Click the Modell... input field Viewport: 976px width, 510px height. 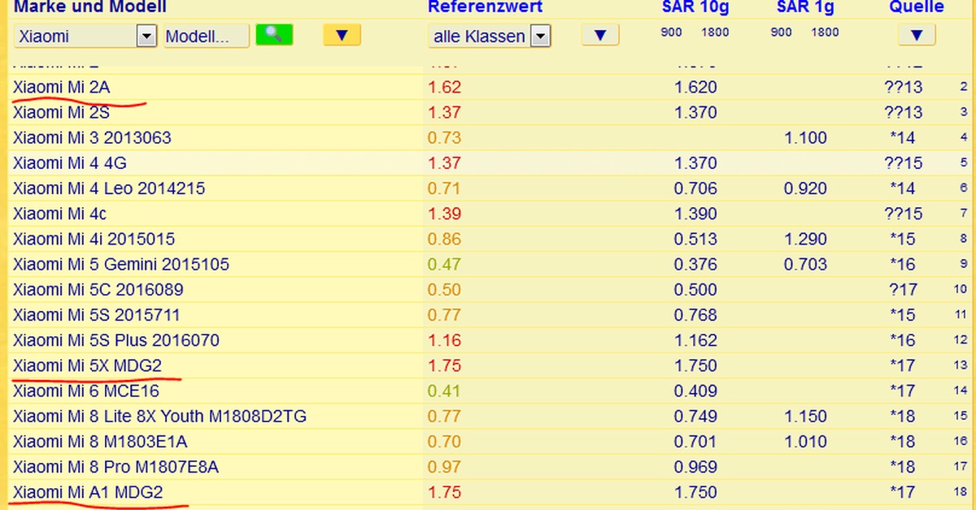click(x=206, y=36)
